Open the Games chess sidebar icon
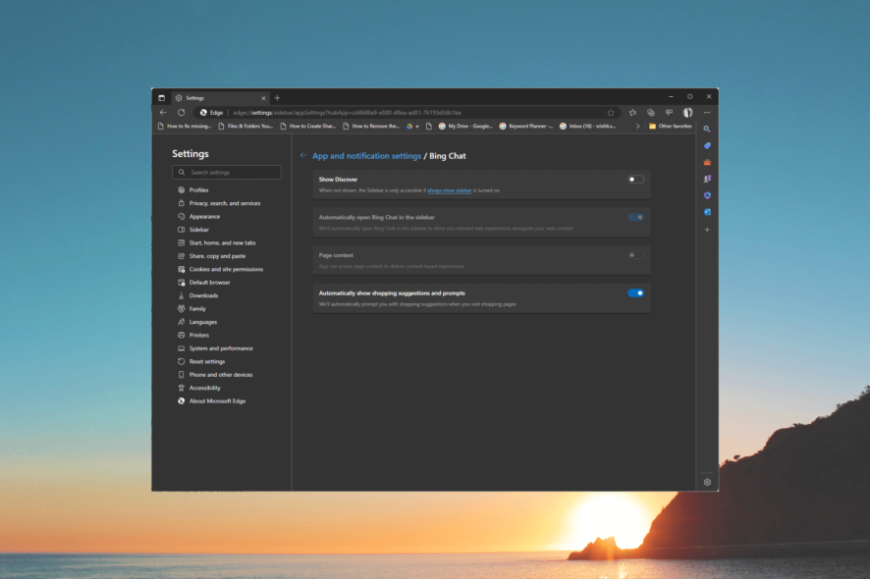 [x=707, y=179]
